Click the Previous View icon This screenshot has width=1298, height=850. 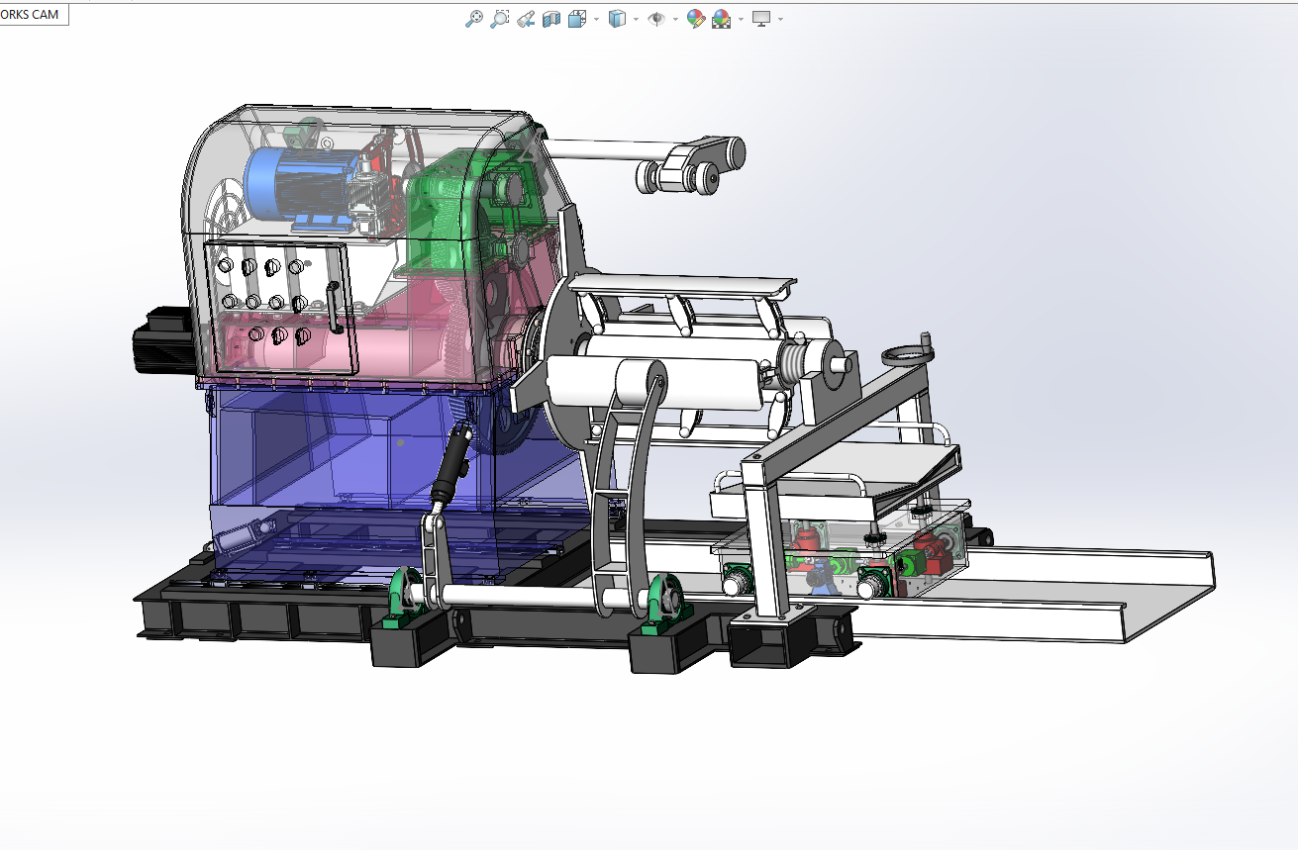click(526, 19)
